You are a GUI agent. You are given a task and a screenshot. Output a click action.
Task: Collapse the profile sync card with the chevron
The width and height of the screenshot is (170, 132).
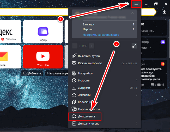tap(132, 13)
